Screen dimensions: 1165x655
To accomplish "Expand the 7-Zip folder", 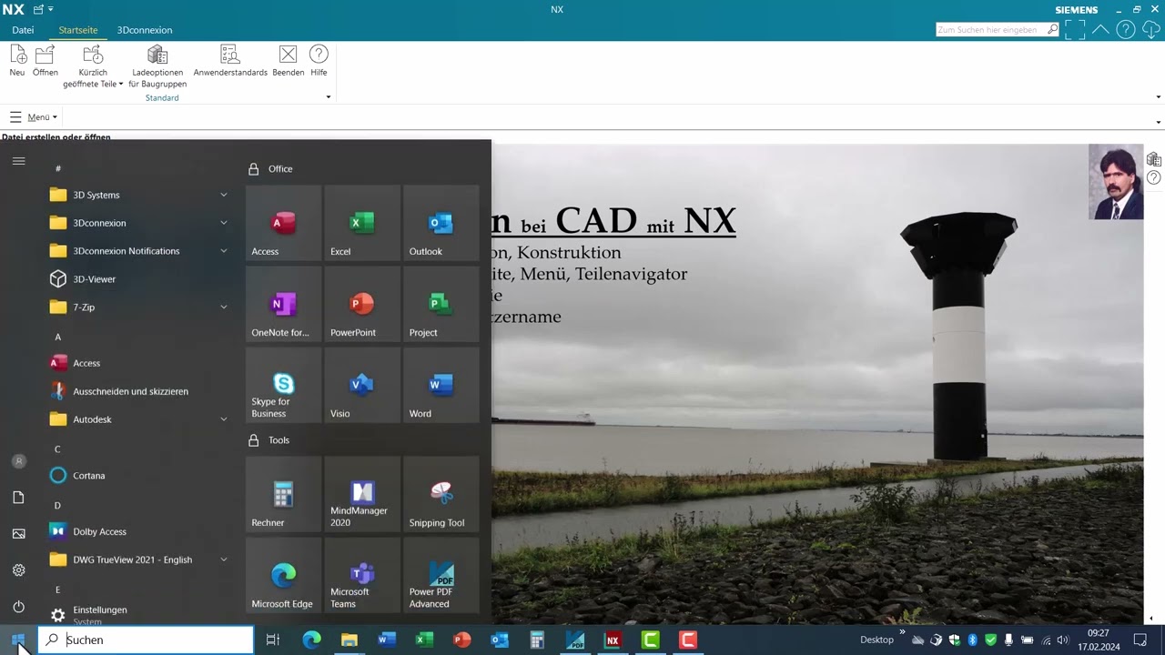I will [x=139, y=307].
